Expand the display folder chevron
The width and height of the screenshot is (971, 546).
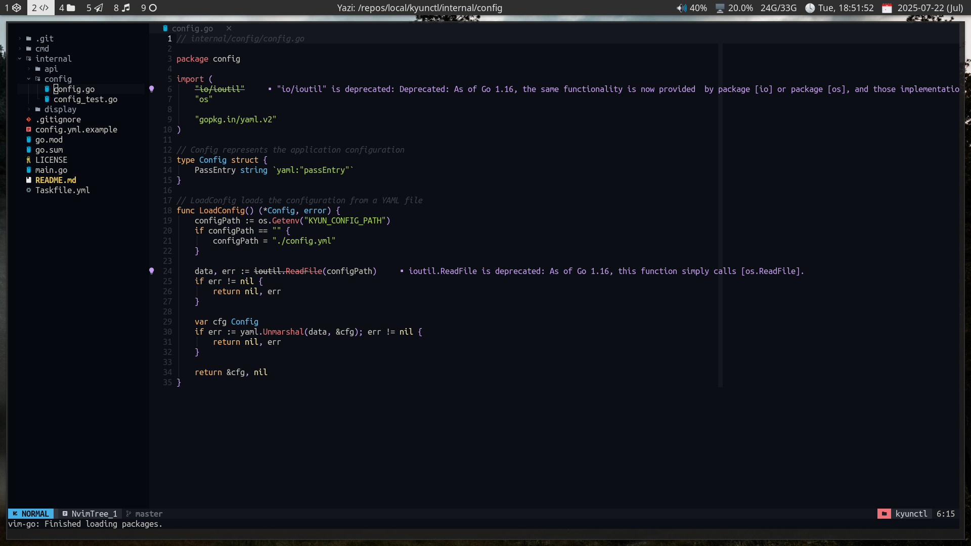coord(29,110)
